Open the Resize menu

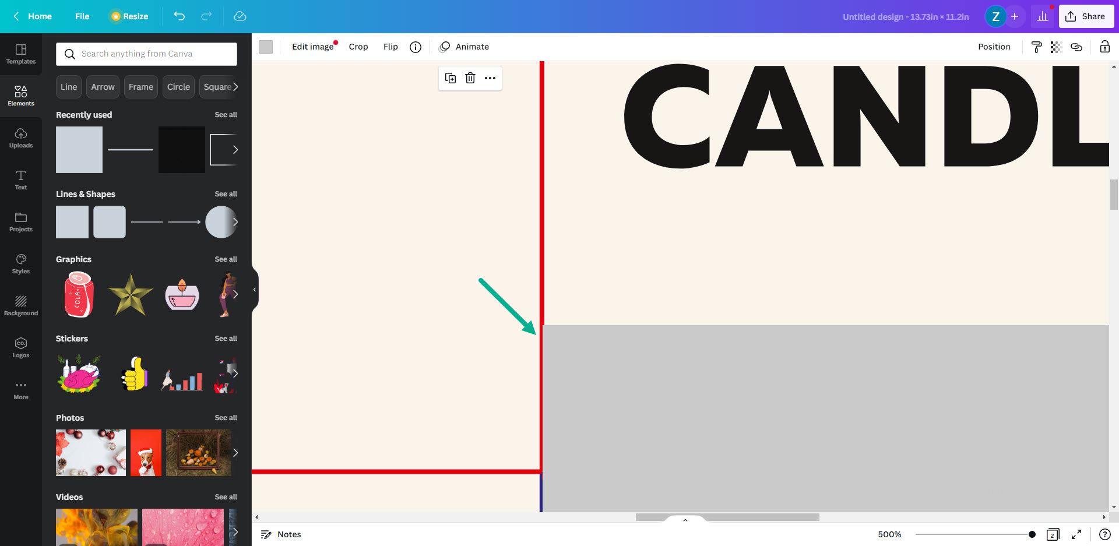tap(129, 16)
